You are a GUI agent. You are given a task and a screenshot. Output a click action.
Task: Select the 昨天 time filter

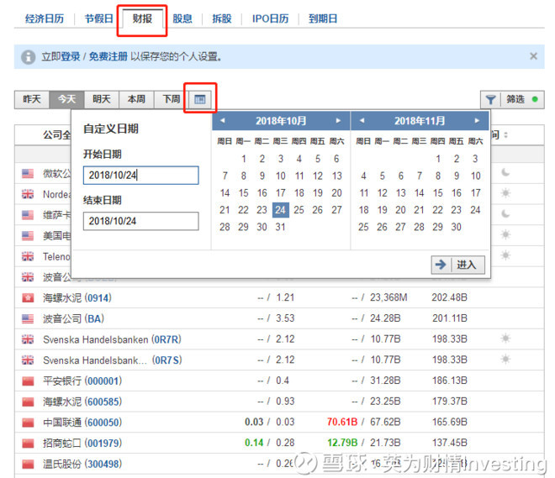coord(32,99)
